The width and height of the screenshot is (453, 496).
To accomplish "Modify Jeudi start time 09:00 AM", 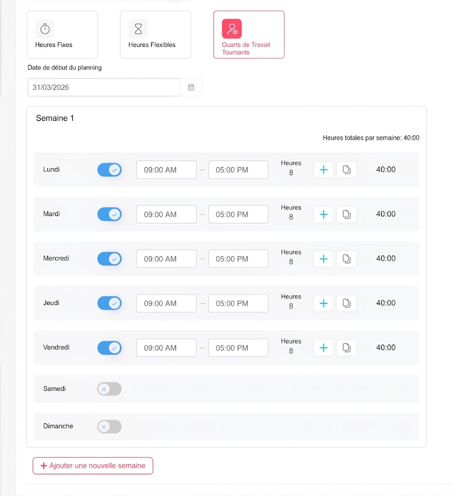I will pos(166,303).
